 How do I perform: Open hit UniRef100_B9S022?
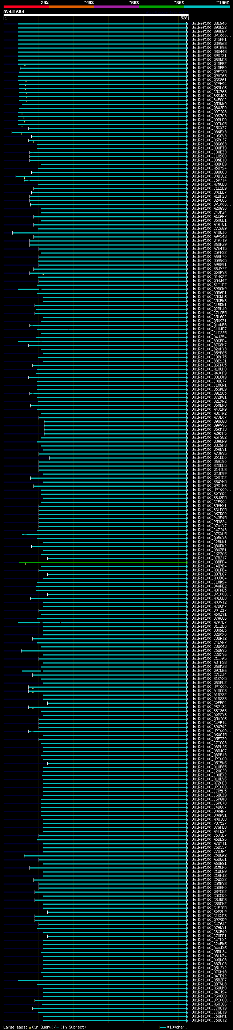point(209,28)
